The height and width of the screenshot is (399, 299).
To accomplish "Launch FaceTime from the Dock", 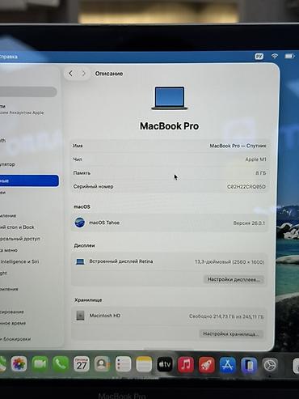I will coord(40,364).
